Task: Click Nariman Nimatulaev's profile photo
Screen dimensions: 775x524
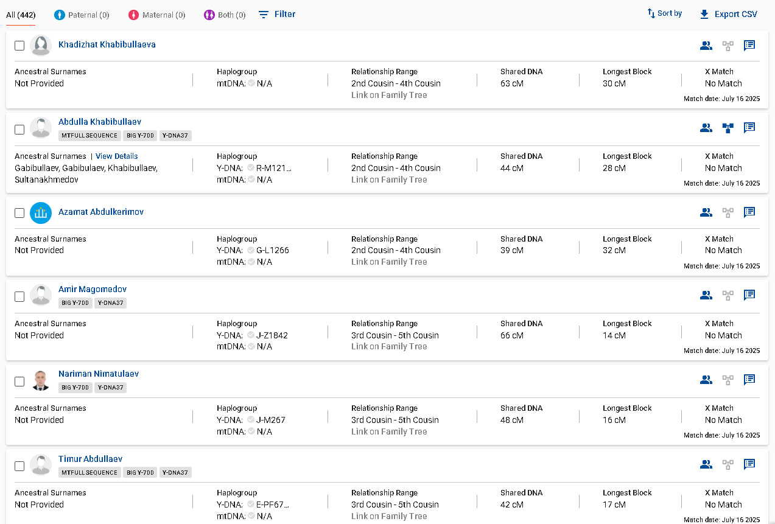Action: pos(41,380)
